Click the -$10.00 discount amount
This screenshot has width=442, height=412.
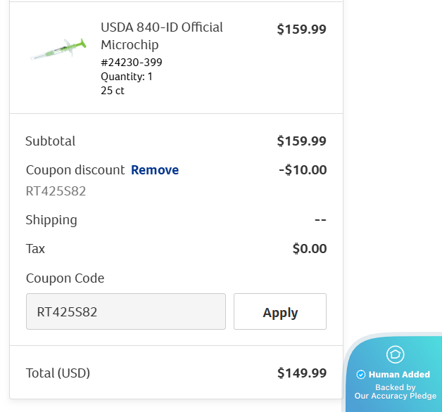(x=303, y=170)
